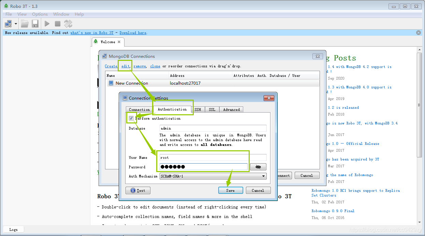Click the Stop execution icon

tap(58, 23)
